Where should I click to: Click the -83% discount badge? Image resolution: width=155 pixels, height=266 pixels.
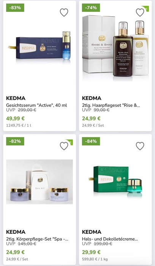(15, 8)
